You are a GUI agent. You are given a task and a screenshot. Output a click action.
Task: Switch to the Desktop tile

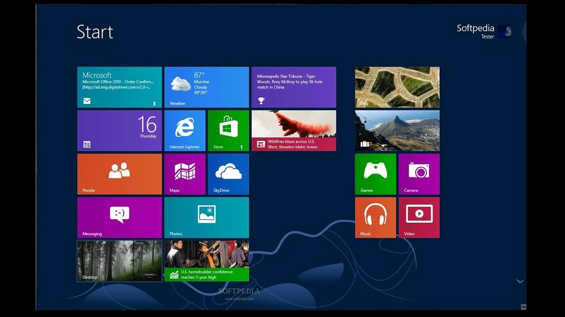[x=120, y=261]
